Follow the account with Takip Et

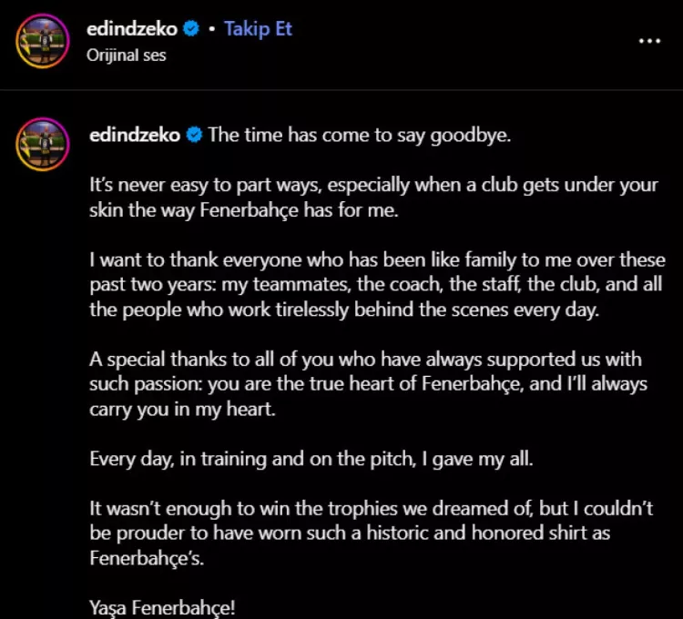(x=259, y=28)
